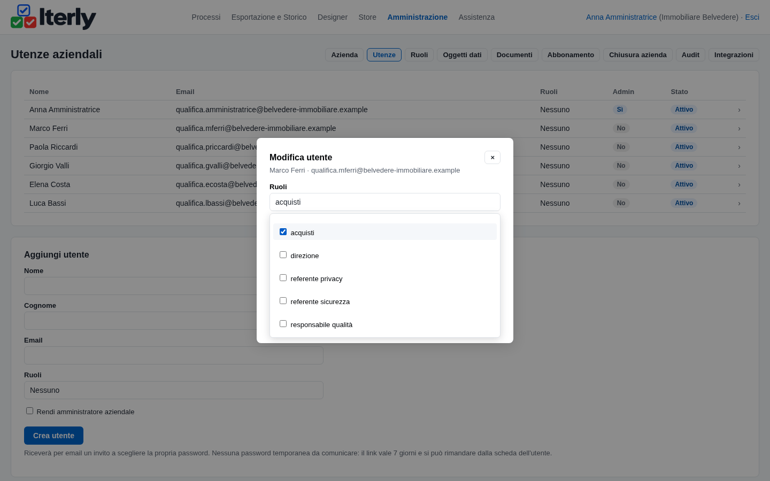Check the referente sicurezza checkbox
The height and width of the screenshot is (481, 770).
pyautogui.click(x=283, y=301)
